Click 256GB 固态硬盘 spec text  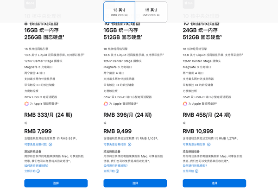44,37
